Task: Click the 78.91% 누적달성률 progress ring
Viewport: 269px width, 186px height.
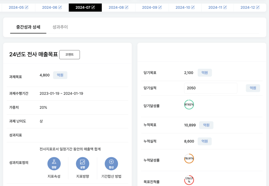Action: 189,158
